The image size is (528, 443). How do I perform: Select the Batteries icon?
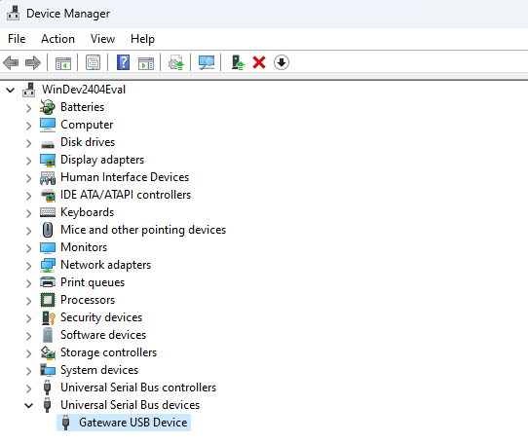48,107
